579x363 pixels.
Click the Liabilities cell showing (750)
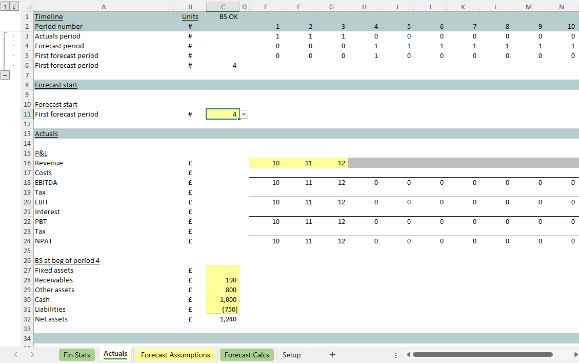pos(223,309)
